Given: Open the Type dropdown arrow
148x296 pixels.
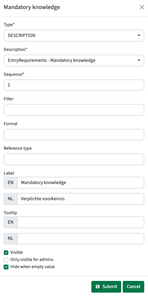Looking at the screenshot, I should pos(139,35).
